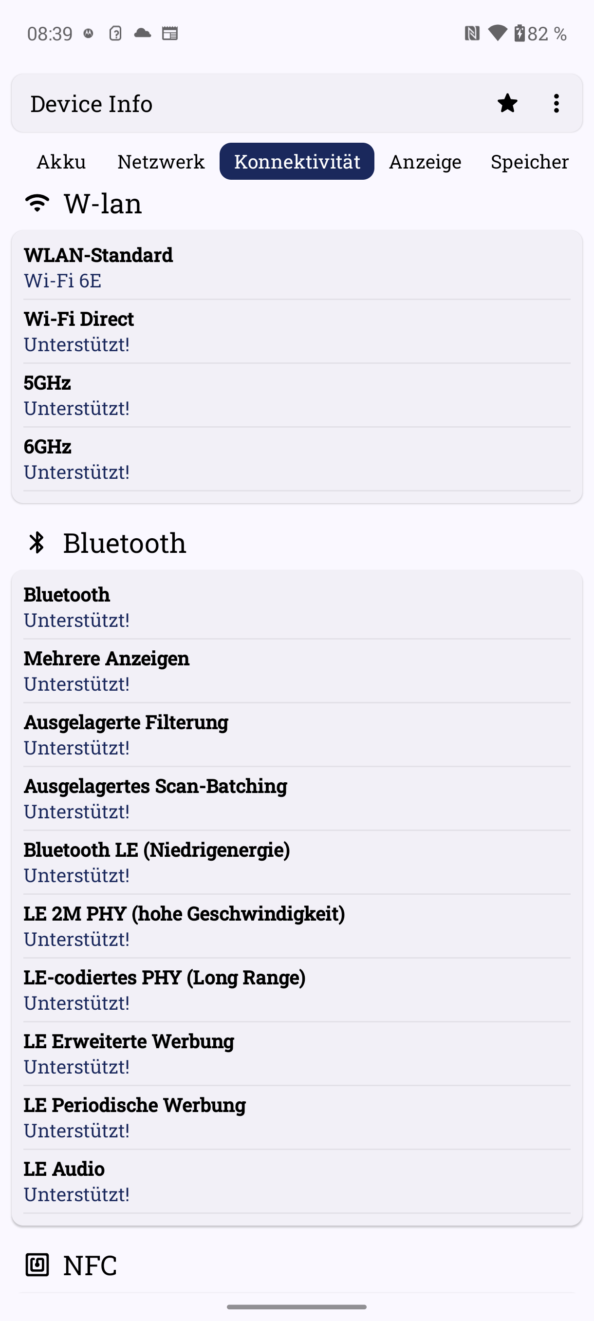Tap the favorites star icon

(x=507, y=104)
